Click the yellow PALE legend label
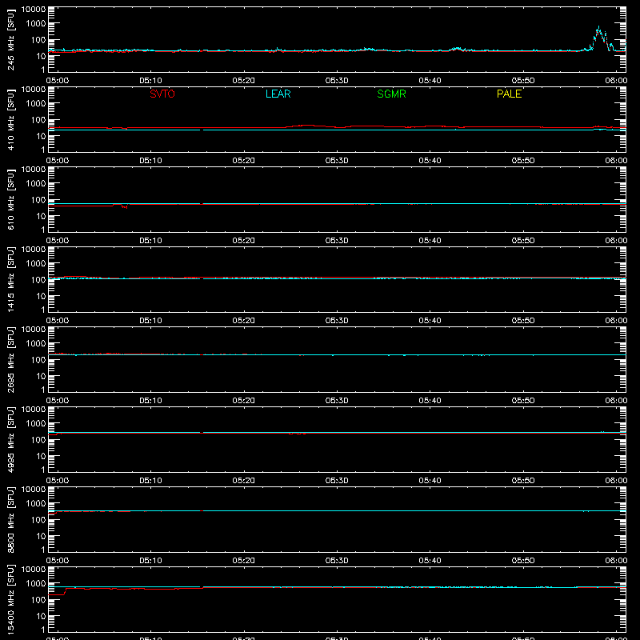Screen dimensions: 640x640 pos(509,94)
